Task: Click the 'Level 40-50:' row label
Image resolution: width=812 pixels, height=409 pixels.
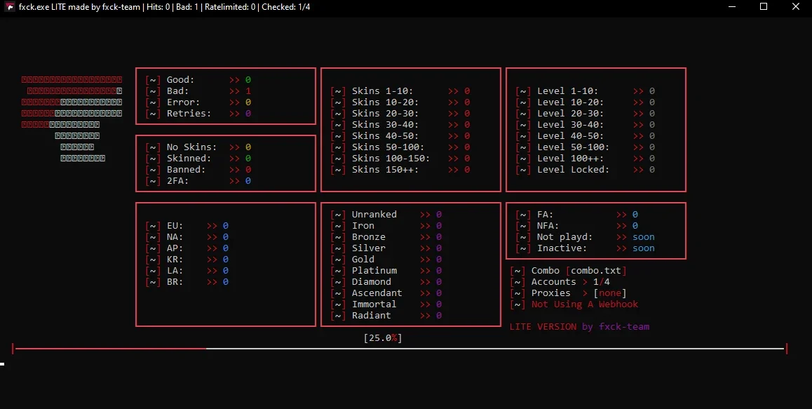Action: click(x=571, y=135)
